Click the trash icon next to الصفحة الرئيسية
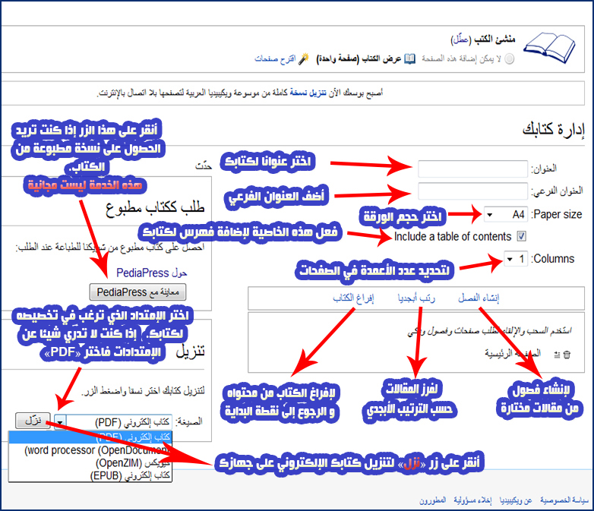This screenshot has width=594, height=511. click(x=567, y=355)
